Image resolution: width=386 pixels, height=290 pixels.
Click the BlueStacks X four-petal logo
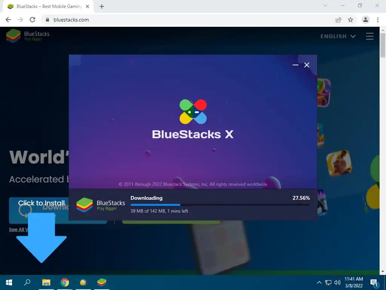193,111
